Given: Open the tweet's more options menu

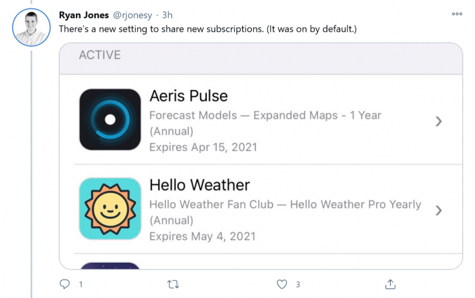Looking at the screenshot, I should tap(457, 14).
